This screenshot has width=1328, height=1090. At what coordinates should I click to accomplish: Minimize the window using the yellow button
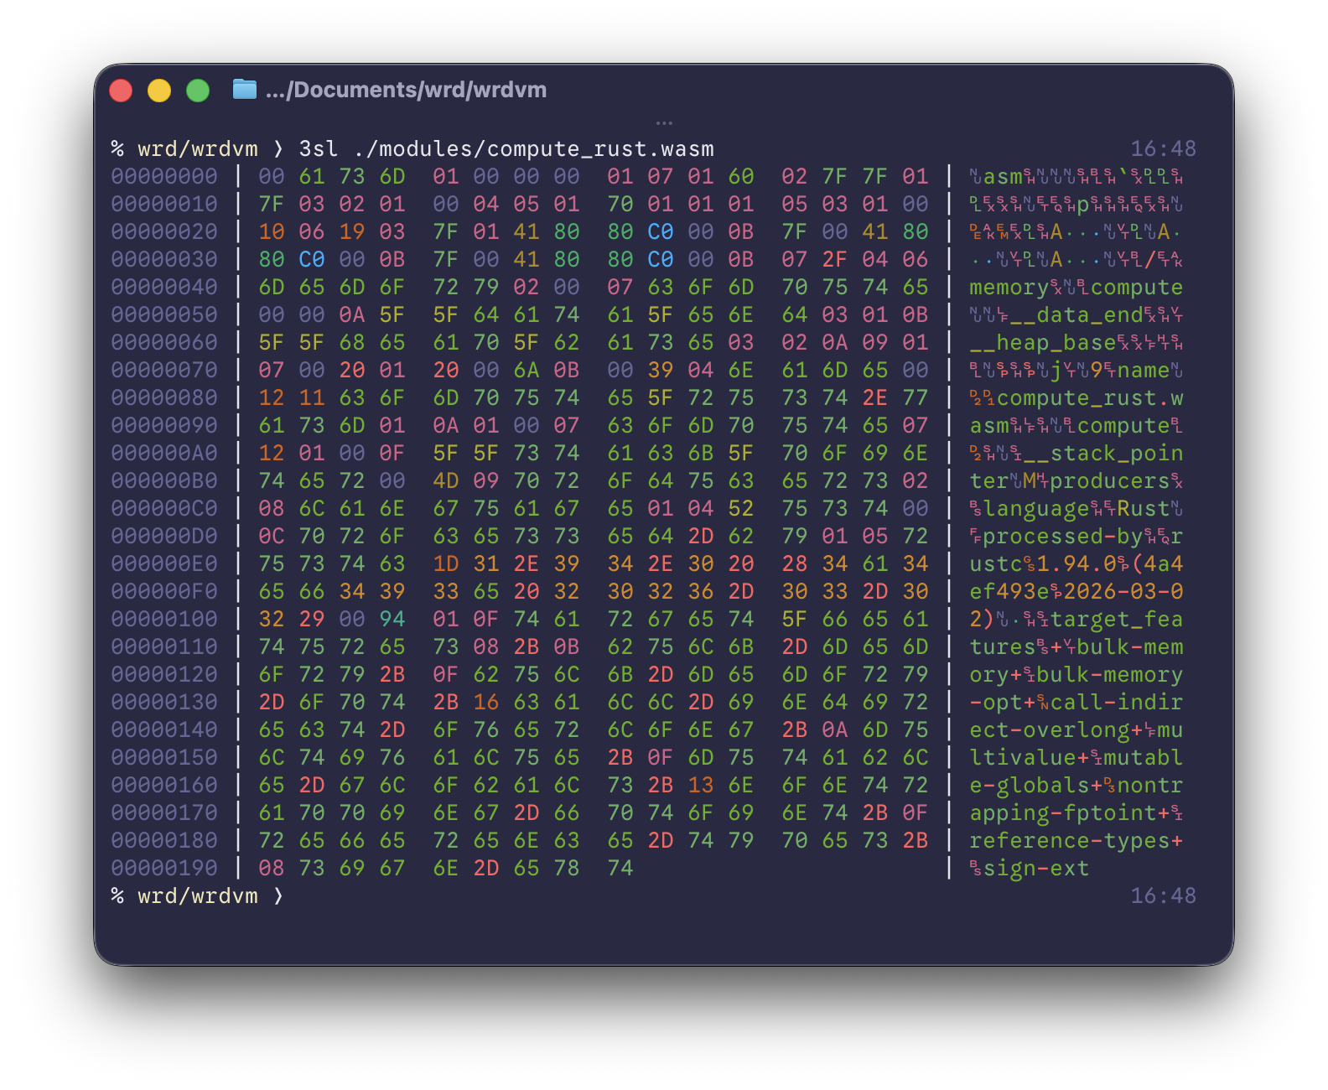tap(159, 91)
